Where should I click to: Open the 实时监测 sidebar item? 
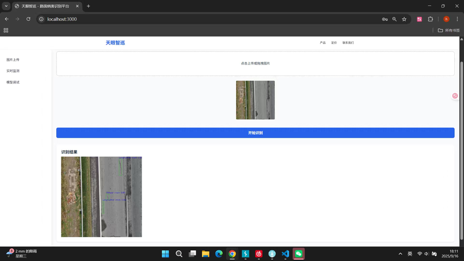13,71
